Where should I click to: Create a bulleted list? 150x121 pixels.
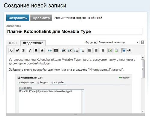(76, 50)
